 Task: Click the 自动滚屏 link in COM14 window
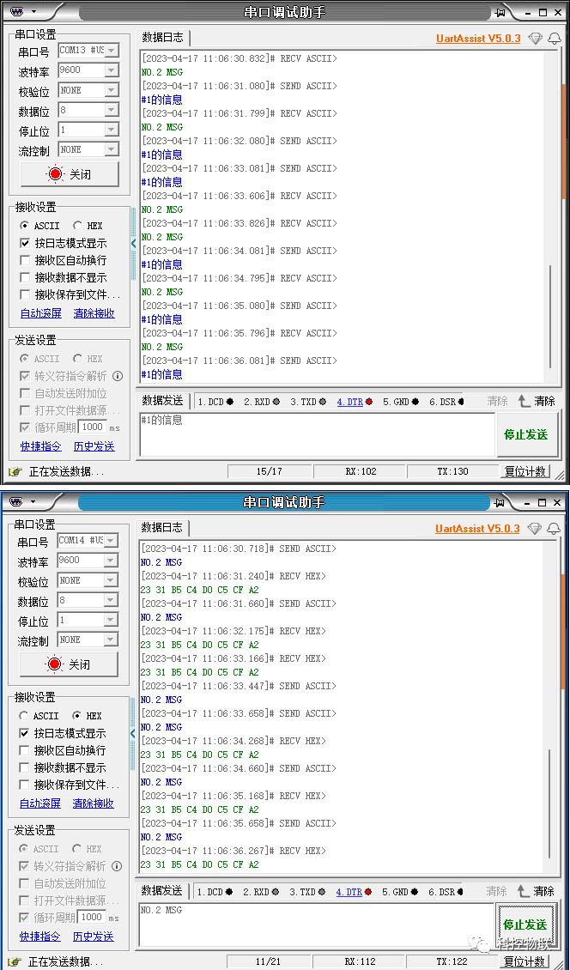pyautogui.click(x=40, y=803)
